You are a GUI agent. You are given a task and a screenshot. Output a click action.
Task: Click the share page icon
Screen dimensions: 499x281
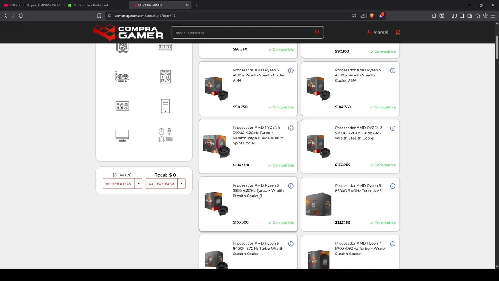(x=363, y=16)
